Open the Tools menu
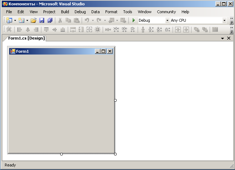Image resolution: width=235 pixels, height=170 pixels. 128,12
